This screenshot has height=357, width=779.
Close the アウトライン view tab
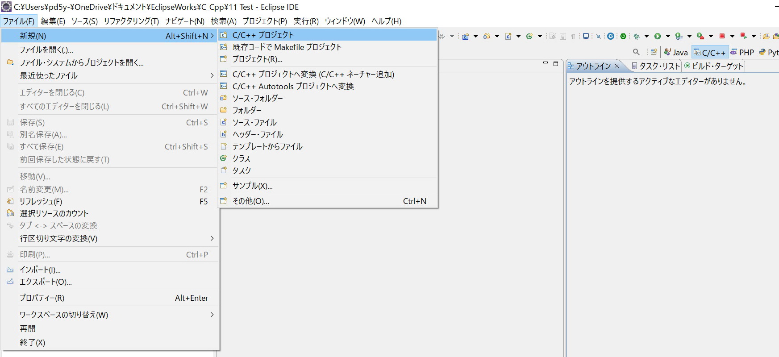[617, 66]
